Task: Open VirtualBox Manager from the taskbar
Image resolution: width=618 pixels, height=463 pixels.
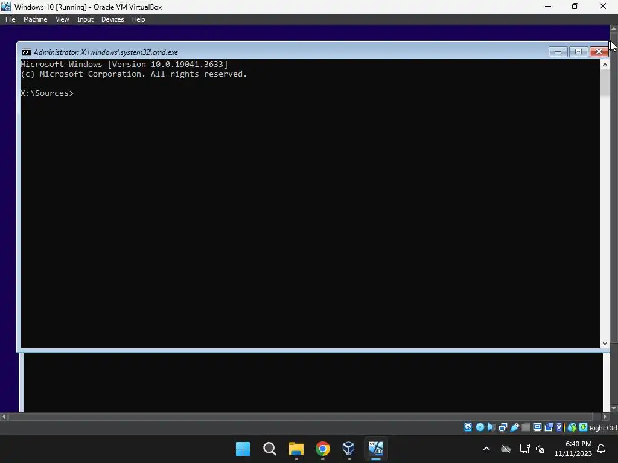Action: (x=349, y=449)
